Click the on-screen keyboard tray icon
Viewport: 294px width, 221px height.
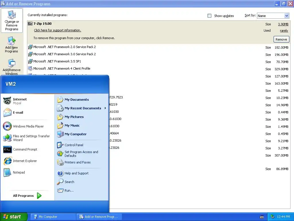tap(262, 217)
